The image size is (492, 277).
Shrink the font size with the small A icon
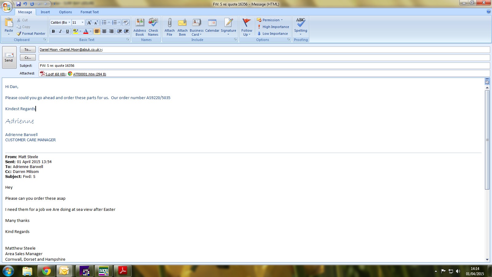(96, 22)
